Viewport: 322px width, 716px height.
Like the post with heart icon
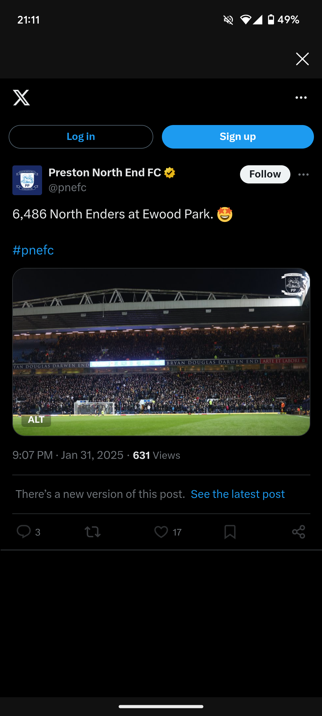point(161,532)
